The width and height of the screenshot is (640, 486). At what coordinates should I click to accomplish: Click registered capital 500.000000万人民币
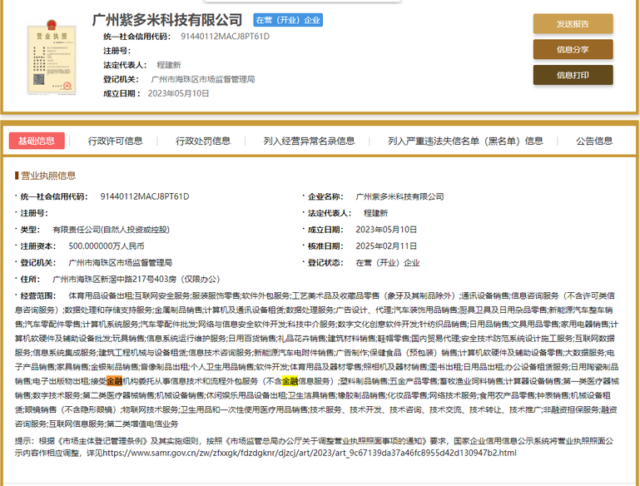(x=107, y=246)
